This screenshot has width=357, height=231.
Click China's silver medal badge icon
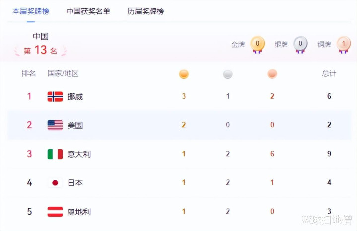pos(300,44)
